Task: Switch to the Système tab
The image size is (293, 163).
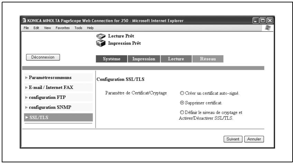Action: (x=112, y=59)
